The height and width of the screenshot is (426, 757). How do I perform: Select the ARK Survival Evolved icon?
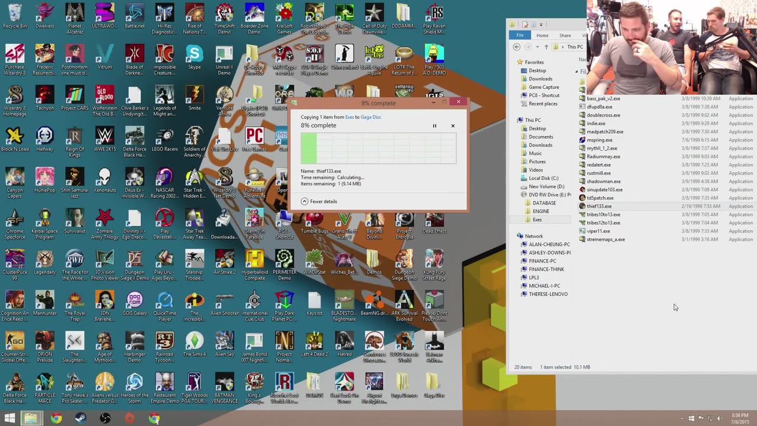(x=404, y=306)
